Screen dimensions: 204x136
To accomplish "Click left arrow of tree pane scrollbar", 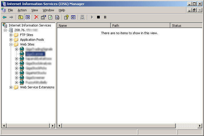I will 4,126.
